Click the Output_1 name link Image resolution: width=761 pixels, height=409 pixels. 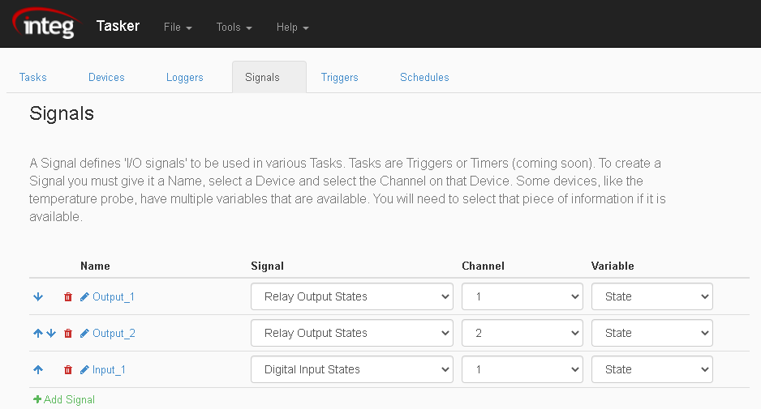(x=114, y=296)
